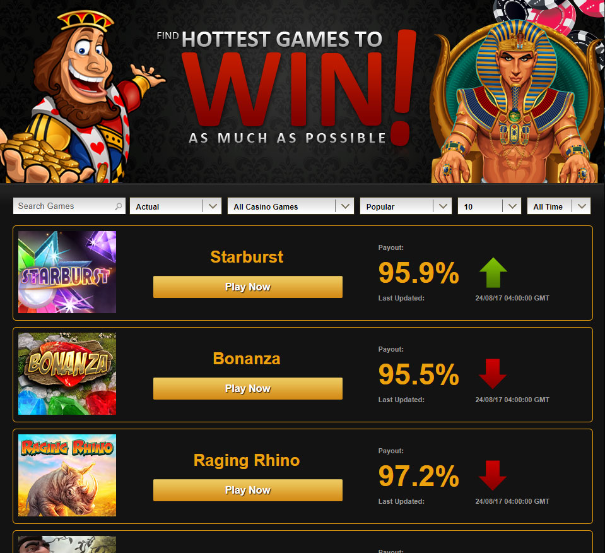Image resolution: width=605 pixels, height=553 pixels.
Task: Expand the Actual dropdown
Action: pyautogui.click(x=175, y=206)
